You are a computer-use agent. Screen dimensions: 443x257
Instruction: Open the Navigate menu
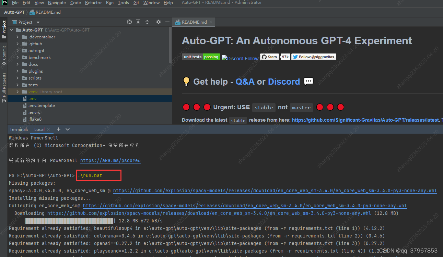(x=57, y=3)
